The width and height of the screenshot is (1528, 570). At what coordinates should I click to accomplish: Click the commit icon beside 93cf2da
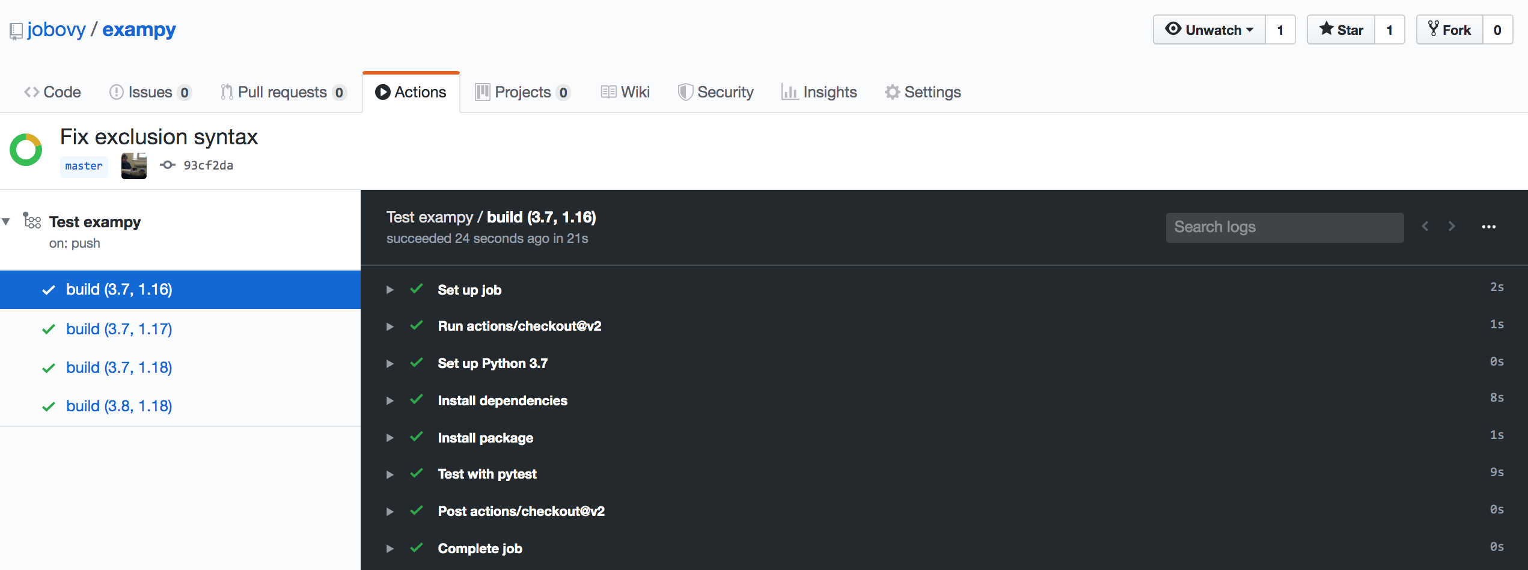(x=168, y=165)
